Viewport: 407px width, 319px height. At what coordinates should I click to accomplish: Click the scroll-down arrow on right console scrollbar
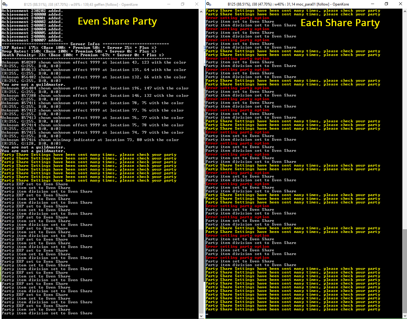click(405, 316)
